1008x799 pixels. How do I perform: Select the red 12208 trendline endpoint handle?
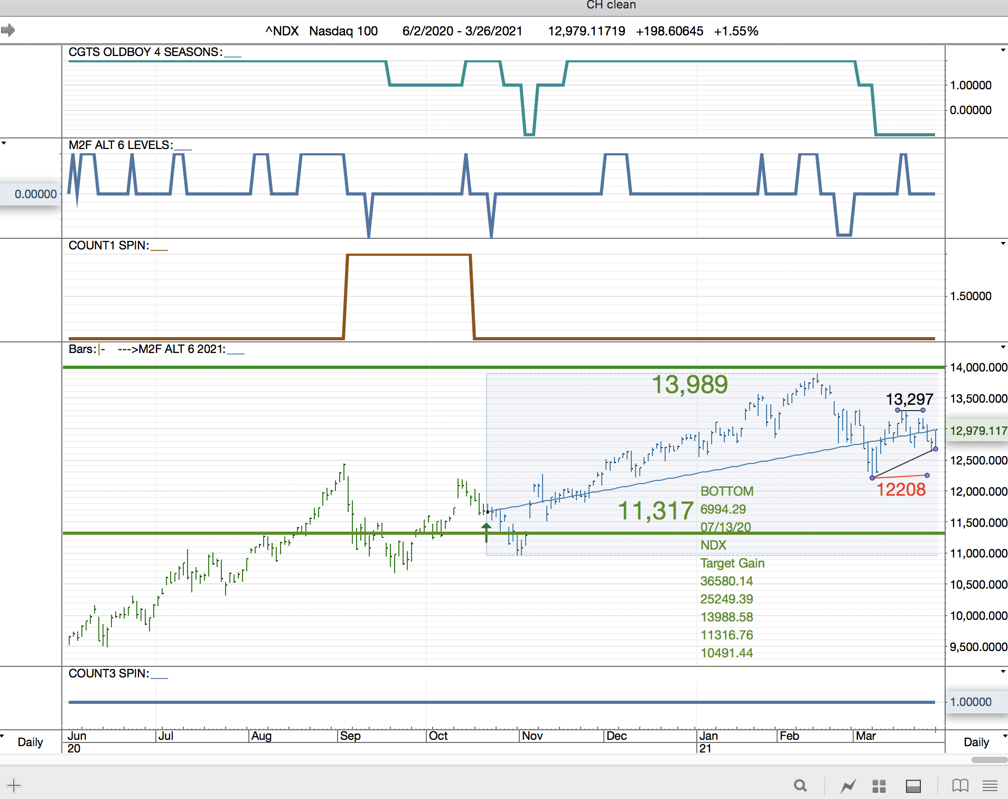(927, 476)
